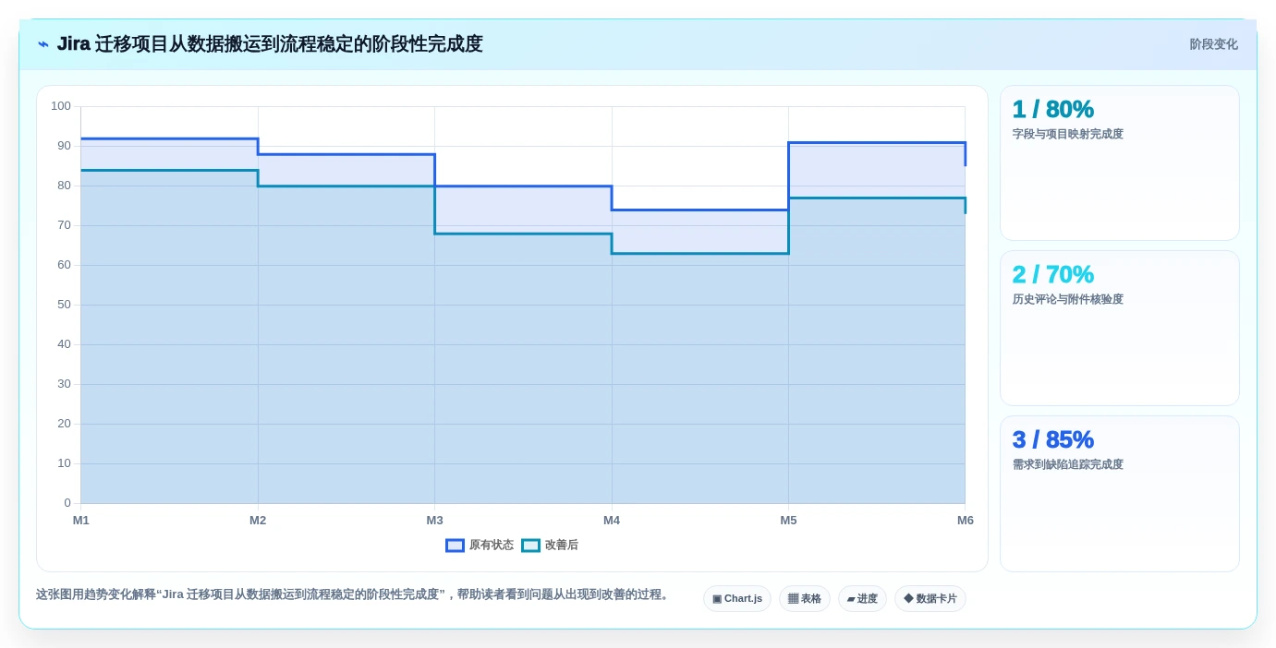
Task: Click the M5 axis label
Action: coord(788,521)
